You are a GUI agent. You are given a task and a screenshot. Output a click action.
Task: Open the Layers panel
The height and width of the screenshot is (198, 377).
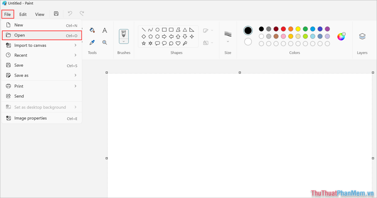click(x=362, y=36)
